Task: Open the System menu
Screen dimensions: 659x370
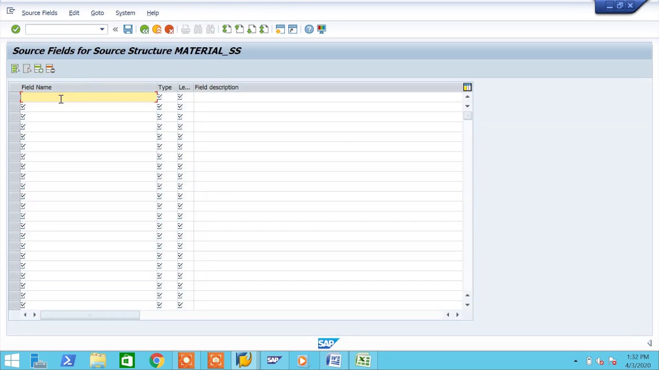Action: point(125,13)
